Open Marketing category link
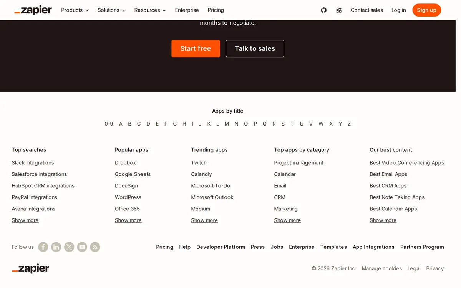 coord(286,209)
